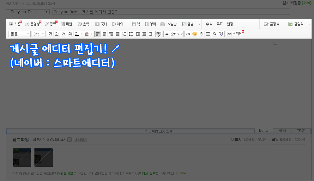Increase paragraph indent

click(144, 34)
